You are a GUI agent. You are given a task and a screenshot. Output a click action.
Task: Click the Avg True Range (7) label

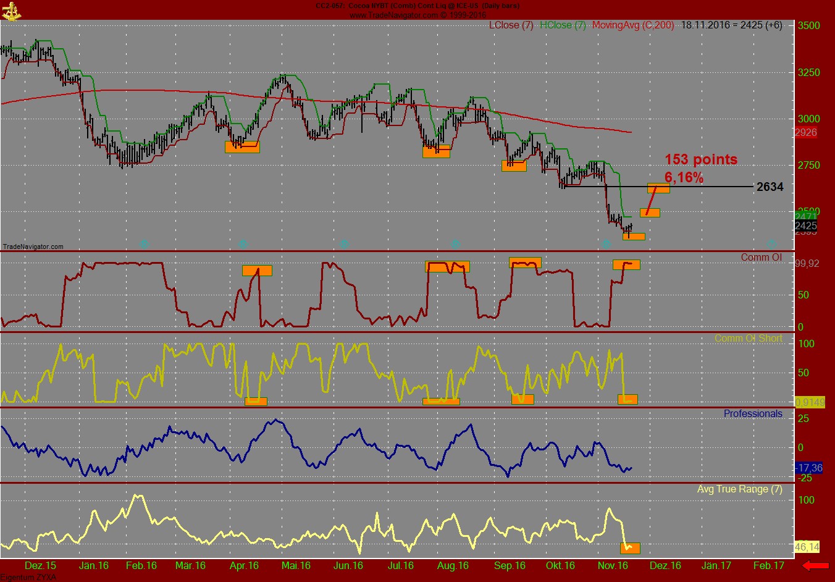pos(739,489)
